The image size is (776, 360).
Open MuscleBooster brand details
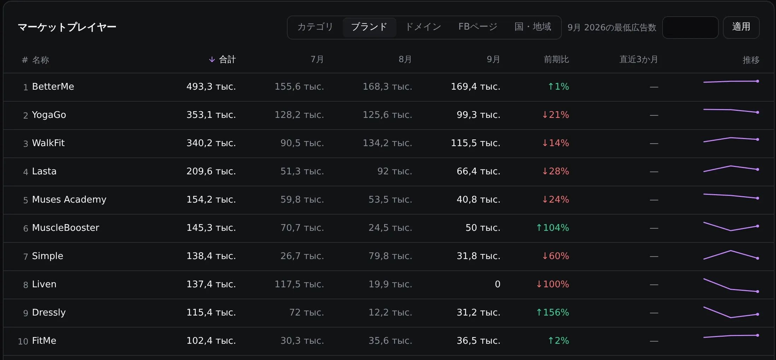coord(66,228)
